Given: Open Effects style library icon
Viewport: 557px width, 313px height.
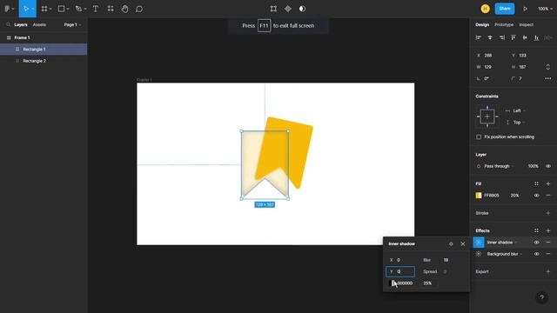Looking at the screenshot, I should [536, 230].
